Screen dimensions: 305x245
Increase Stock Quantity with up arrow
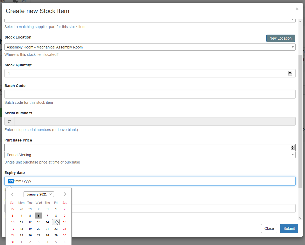pyautogui.click(x=290, y=72)
